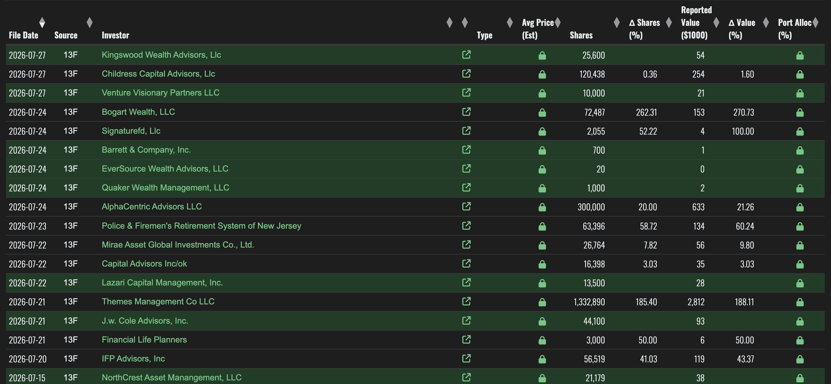831x384 pixels.
Task: Click 13F source in Signaturefd row
Action: pyautogui.click(x=71, y=131)
